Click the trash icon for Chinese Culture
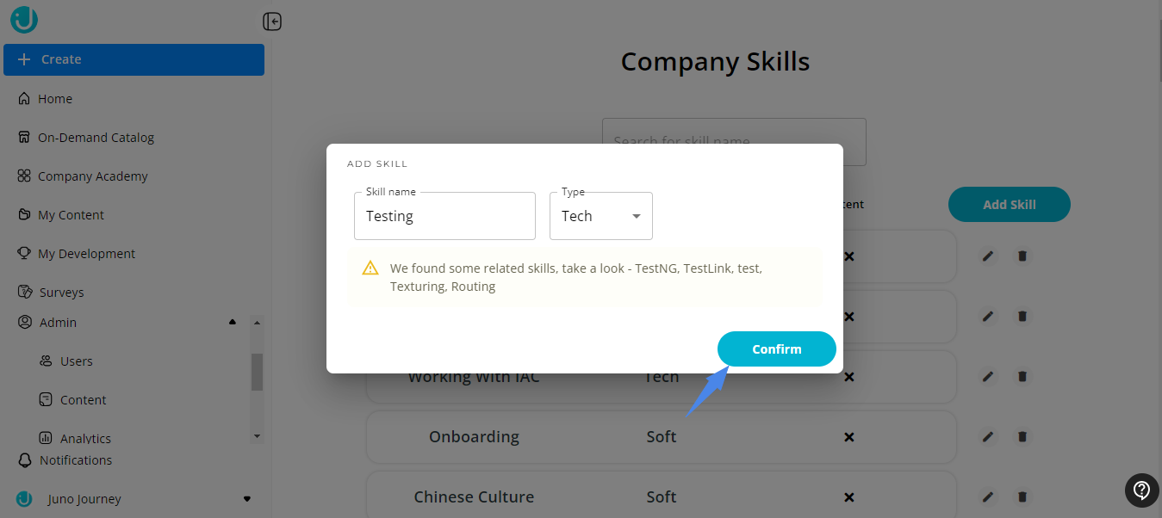The height and width of the screenshot is (518, 1162). (1022, 497)
